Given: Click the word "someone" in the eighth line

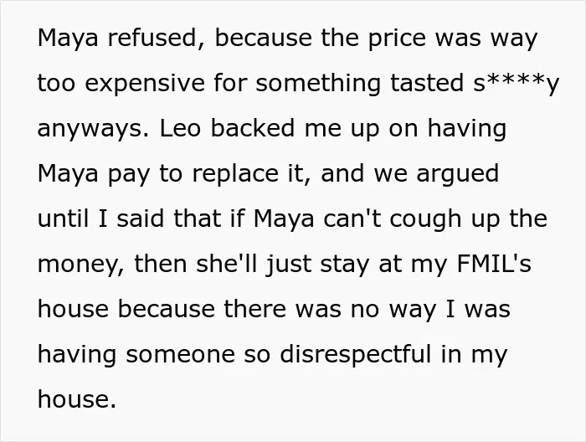Looking at the screenshot, I should coord(181,355).
